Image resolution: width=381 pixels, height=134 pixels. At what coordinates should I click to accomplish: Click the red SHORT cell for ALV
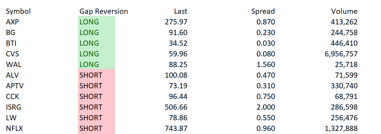97,75
